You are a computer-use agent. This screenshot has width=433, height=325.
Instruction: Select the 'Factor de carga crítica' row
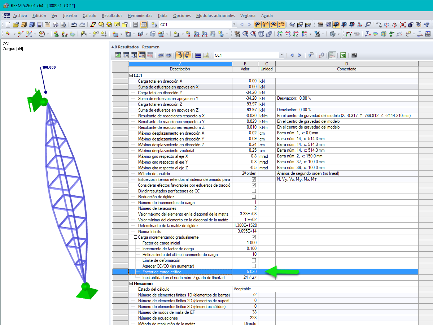pyautogui.click(x=265, y=272)
